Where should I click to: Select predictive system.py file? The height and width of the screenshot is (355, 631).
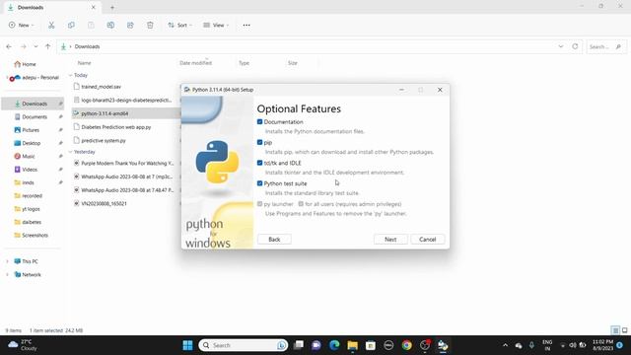(x=104, y=141)
